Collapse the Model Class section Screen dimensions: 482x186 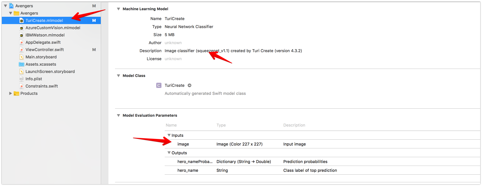coord(118,75)
